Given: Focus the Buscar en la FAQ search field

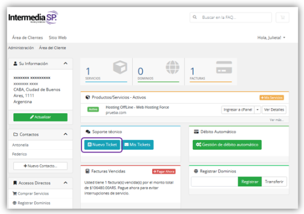Looking at the screenshot, I should [x=231, y=18].
